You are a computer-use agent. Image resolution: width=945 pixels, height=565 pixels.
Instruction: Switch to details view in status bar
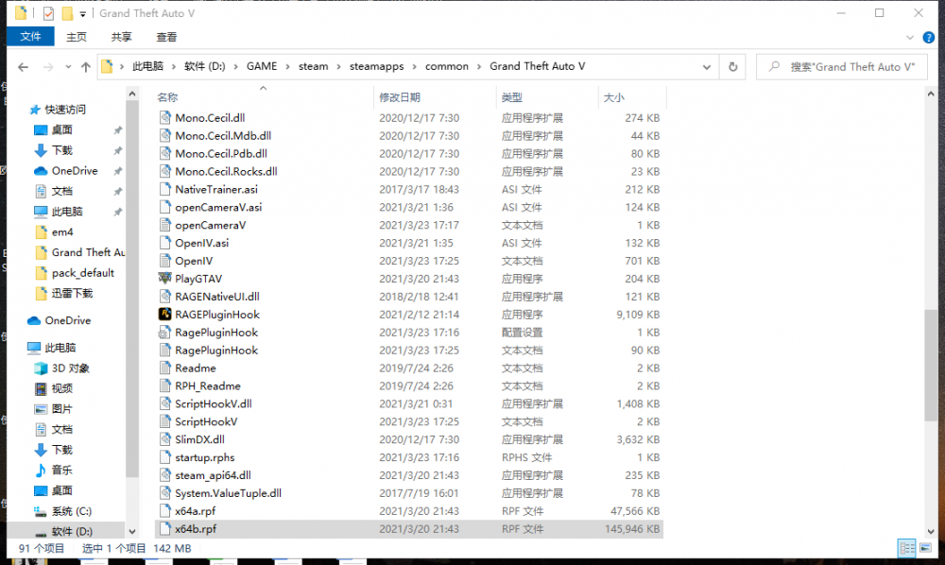[905, 548]
